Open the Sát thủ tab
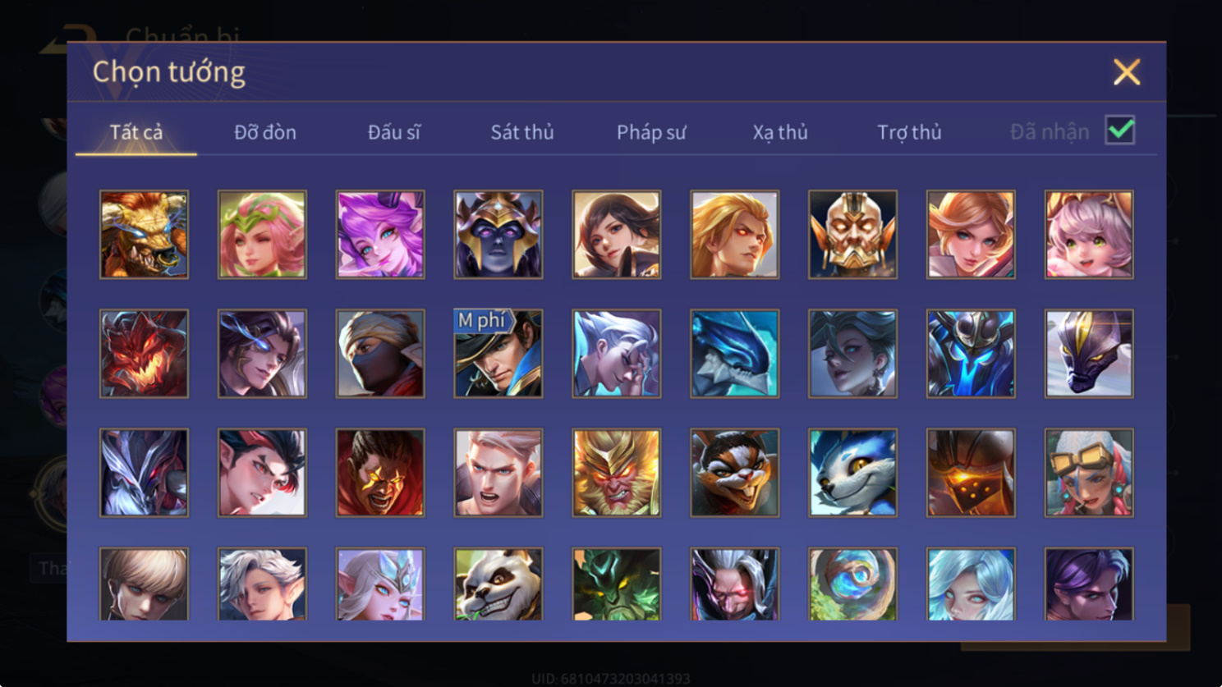Screen dimensions: 1222x687 (x=522, y=132)
